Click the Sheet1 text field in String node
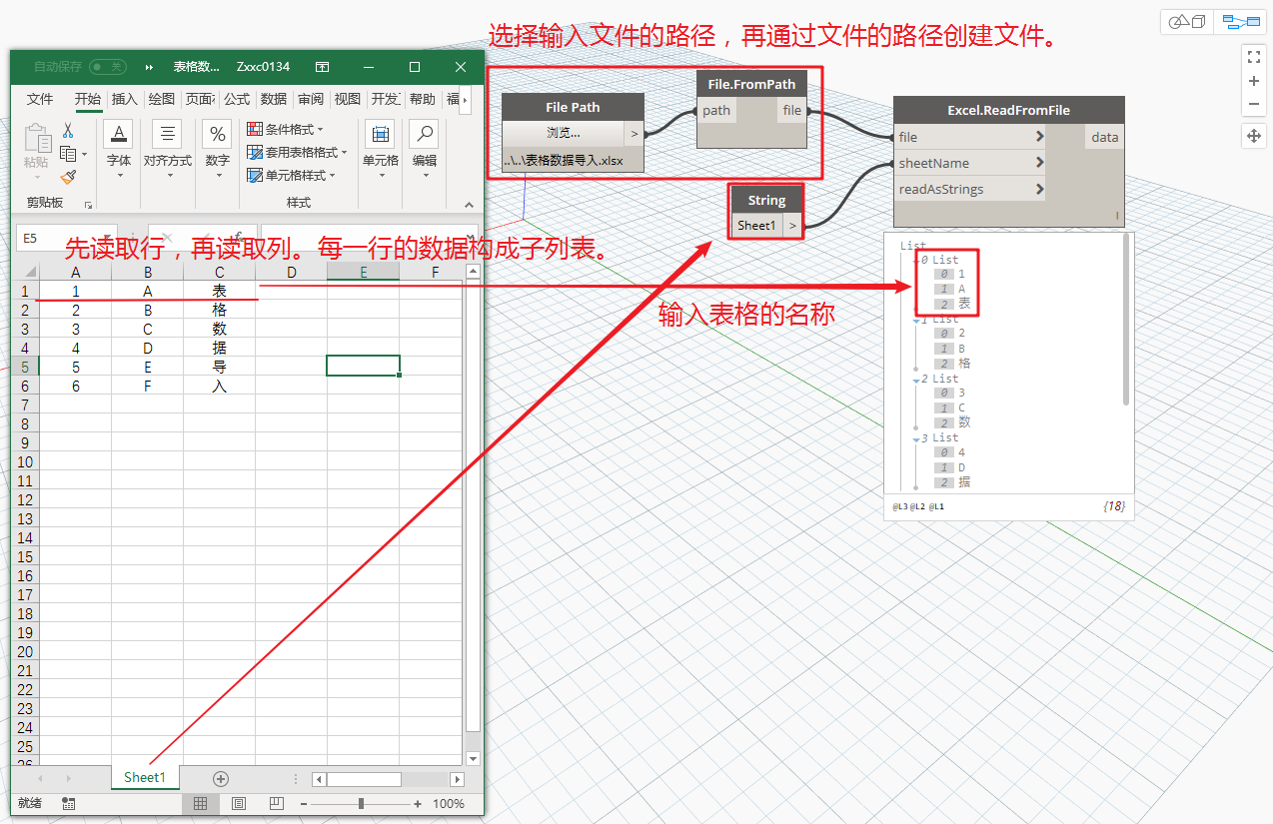This screenshot has width=1273, height=824. (757, 226)
